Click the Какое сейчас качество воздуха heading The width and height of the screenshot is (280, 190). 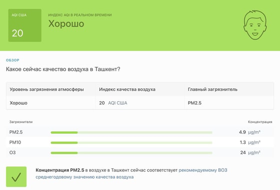tap(63, 69)
